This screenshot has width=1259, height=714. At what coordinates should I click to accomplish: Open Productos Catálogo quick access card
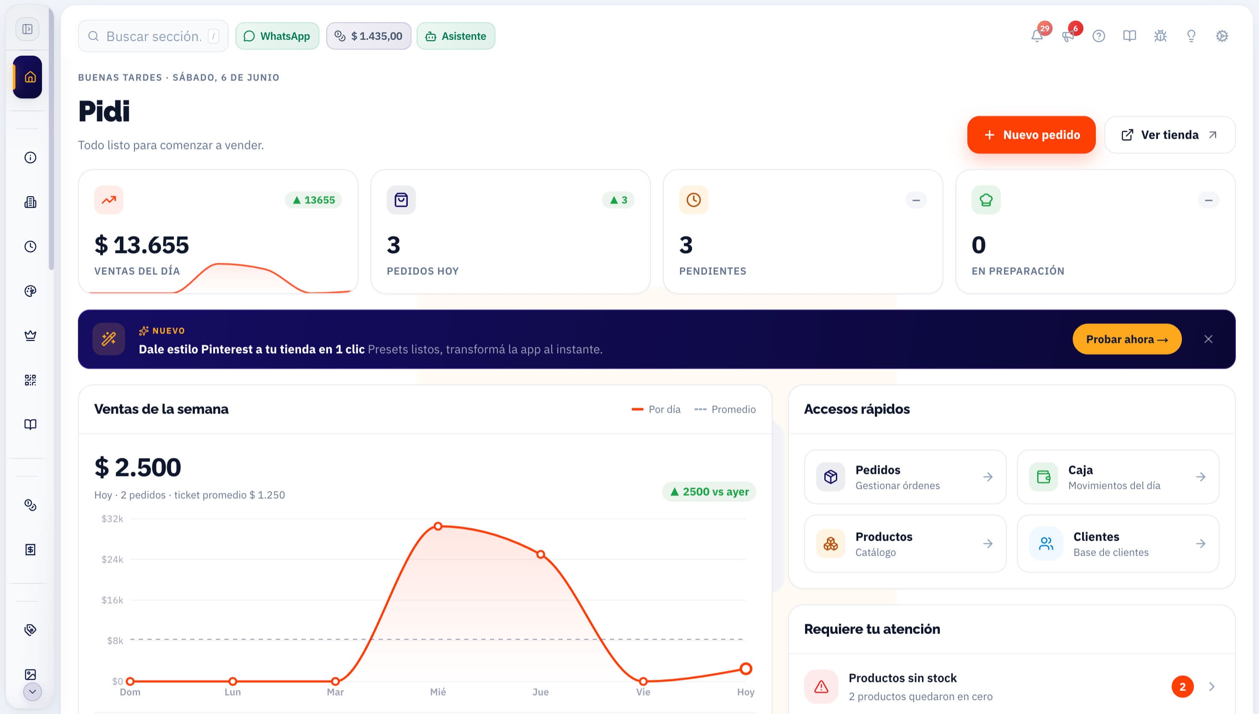(905, 544)
